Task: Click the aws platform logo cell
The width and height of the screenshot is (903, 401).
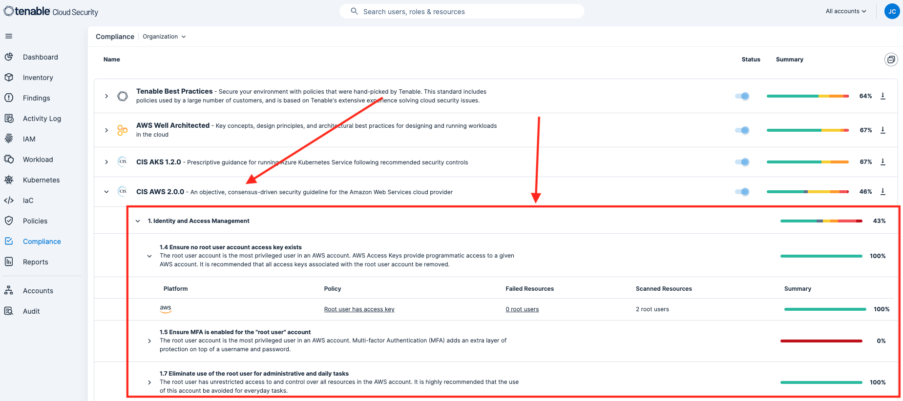Action: (166, 309)
